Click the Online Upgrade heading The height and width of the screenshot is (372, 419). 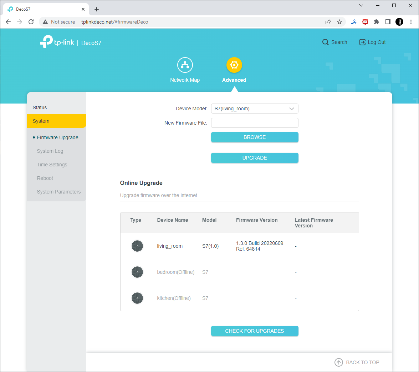tap(141, 183)
